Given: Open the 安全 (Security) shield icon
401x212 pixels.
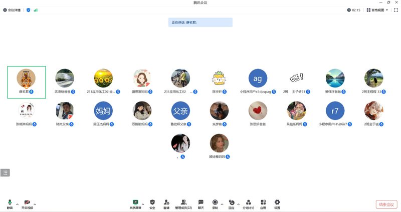Looking at the screenshot, I should click(152, 203).
